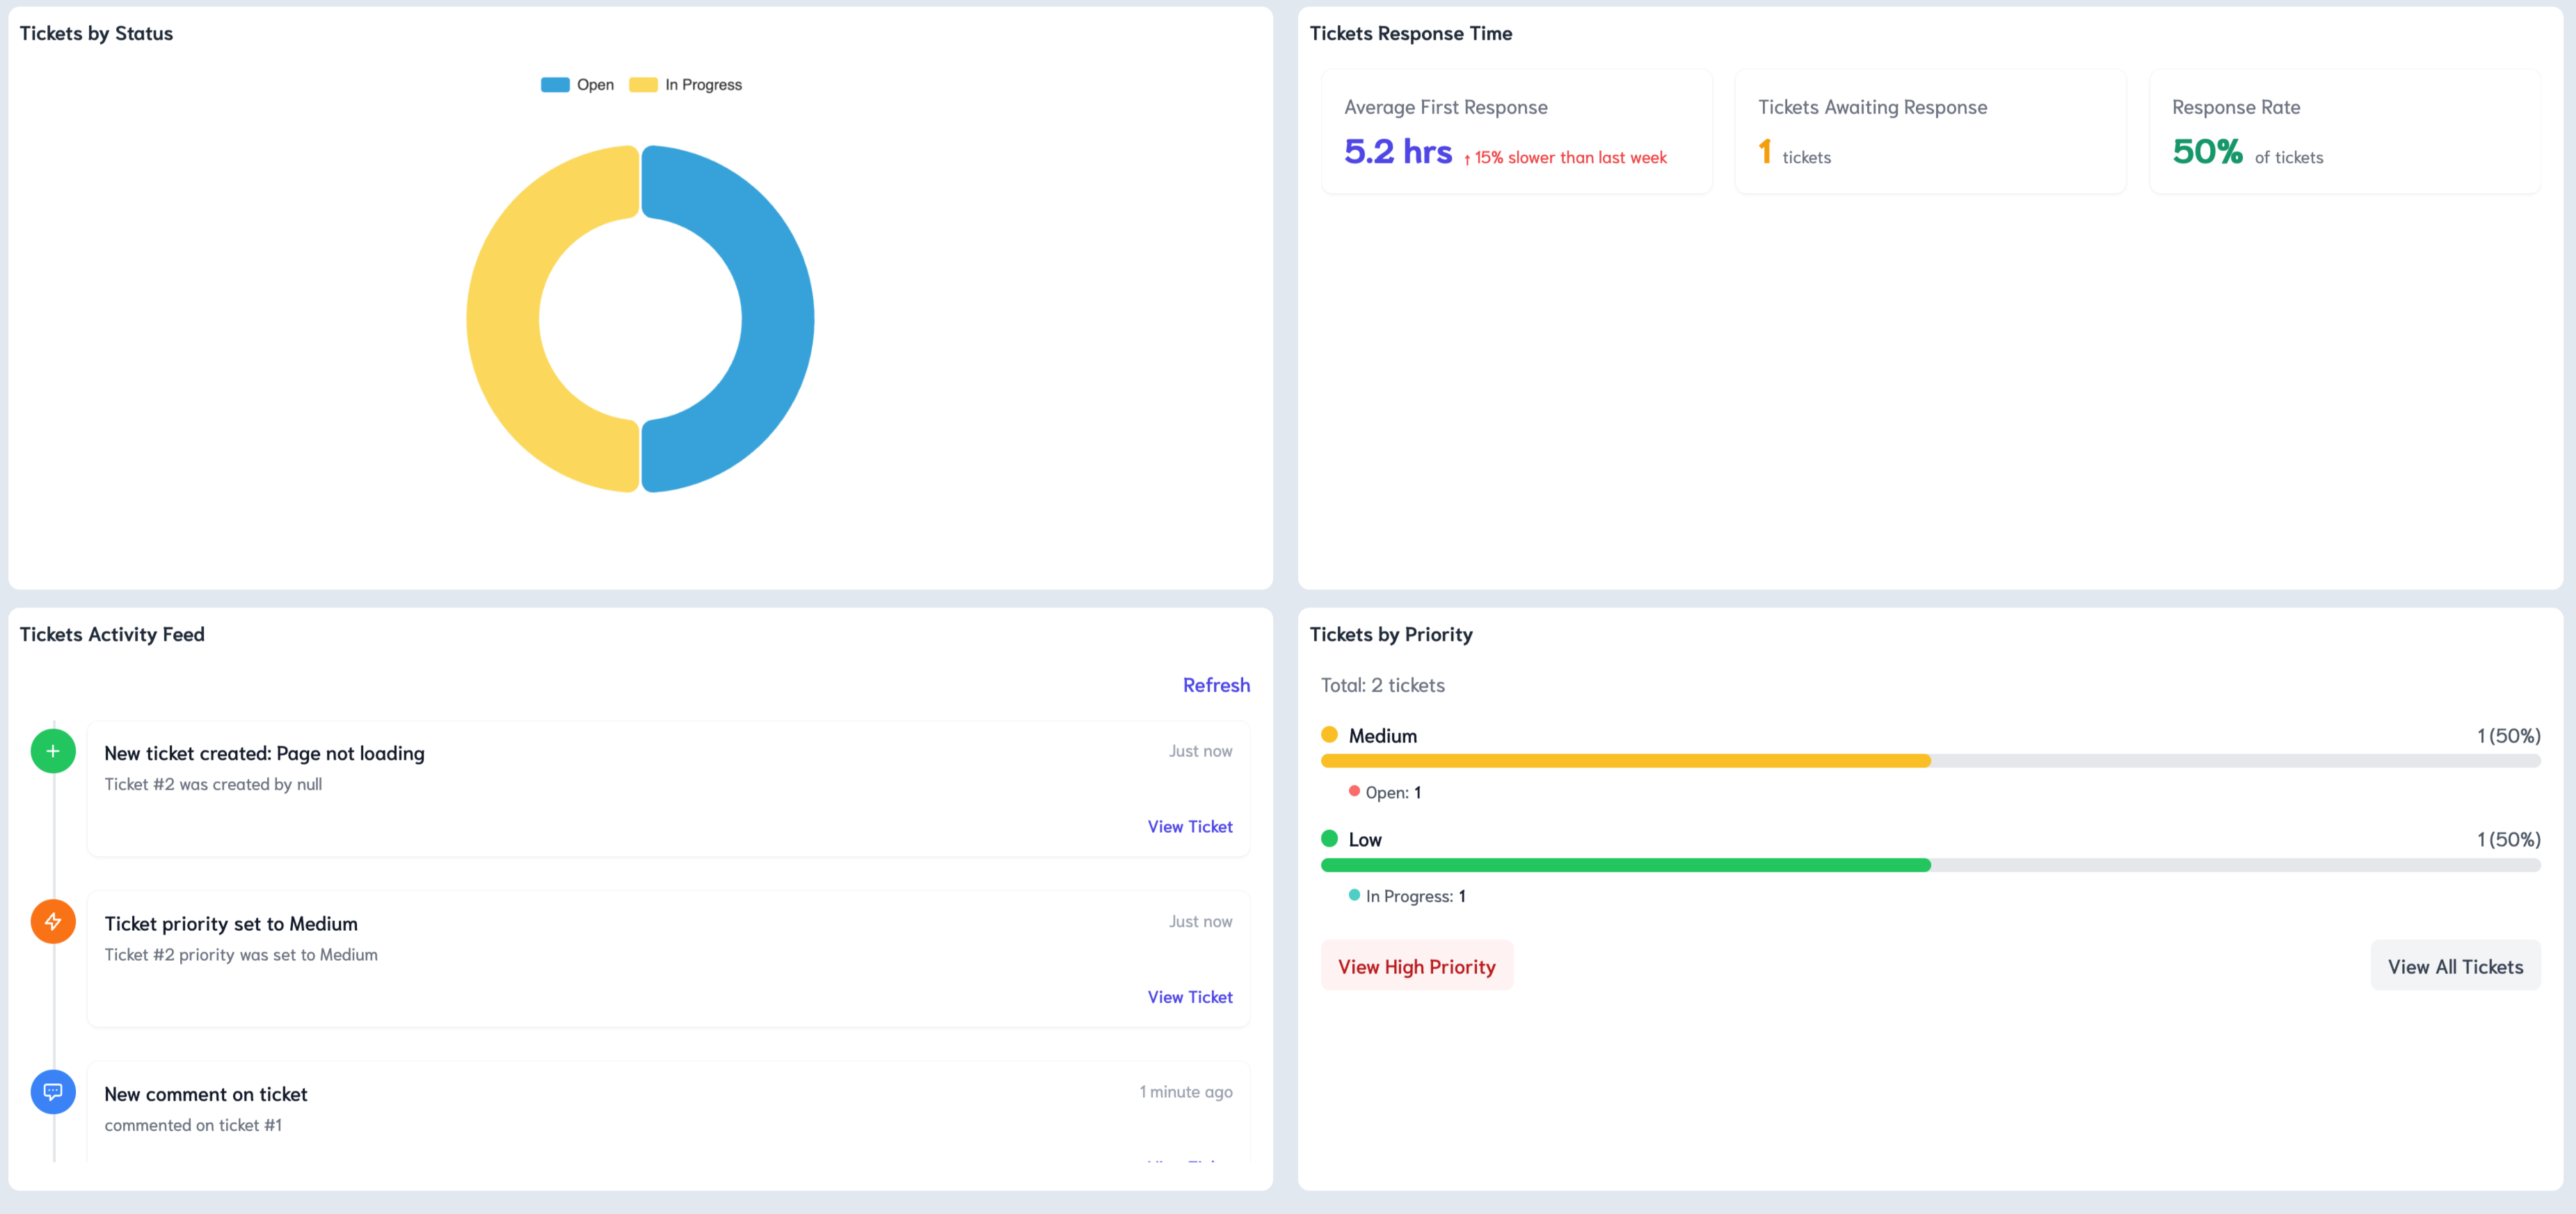Toggle the In Progress legend item

[703, 85]
